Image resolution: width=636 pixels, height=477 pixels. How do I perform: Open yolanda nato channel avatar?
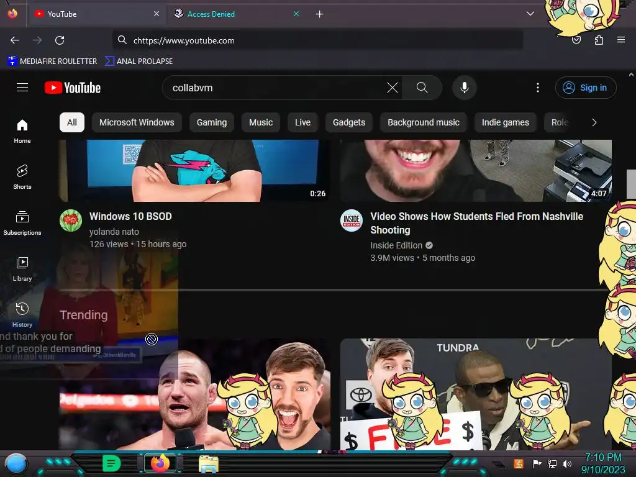click(x=71, y=220)
